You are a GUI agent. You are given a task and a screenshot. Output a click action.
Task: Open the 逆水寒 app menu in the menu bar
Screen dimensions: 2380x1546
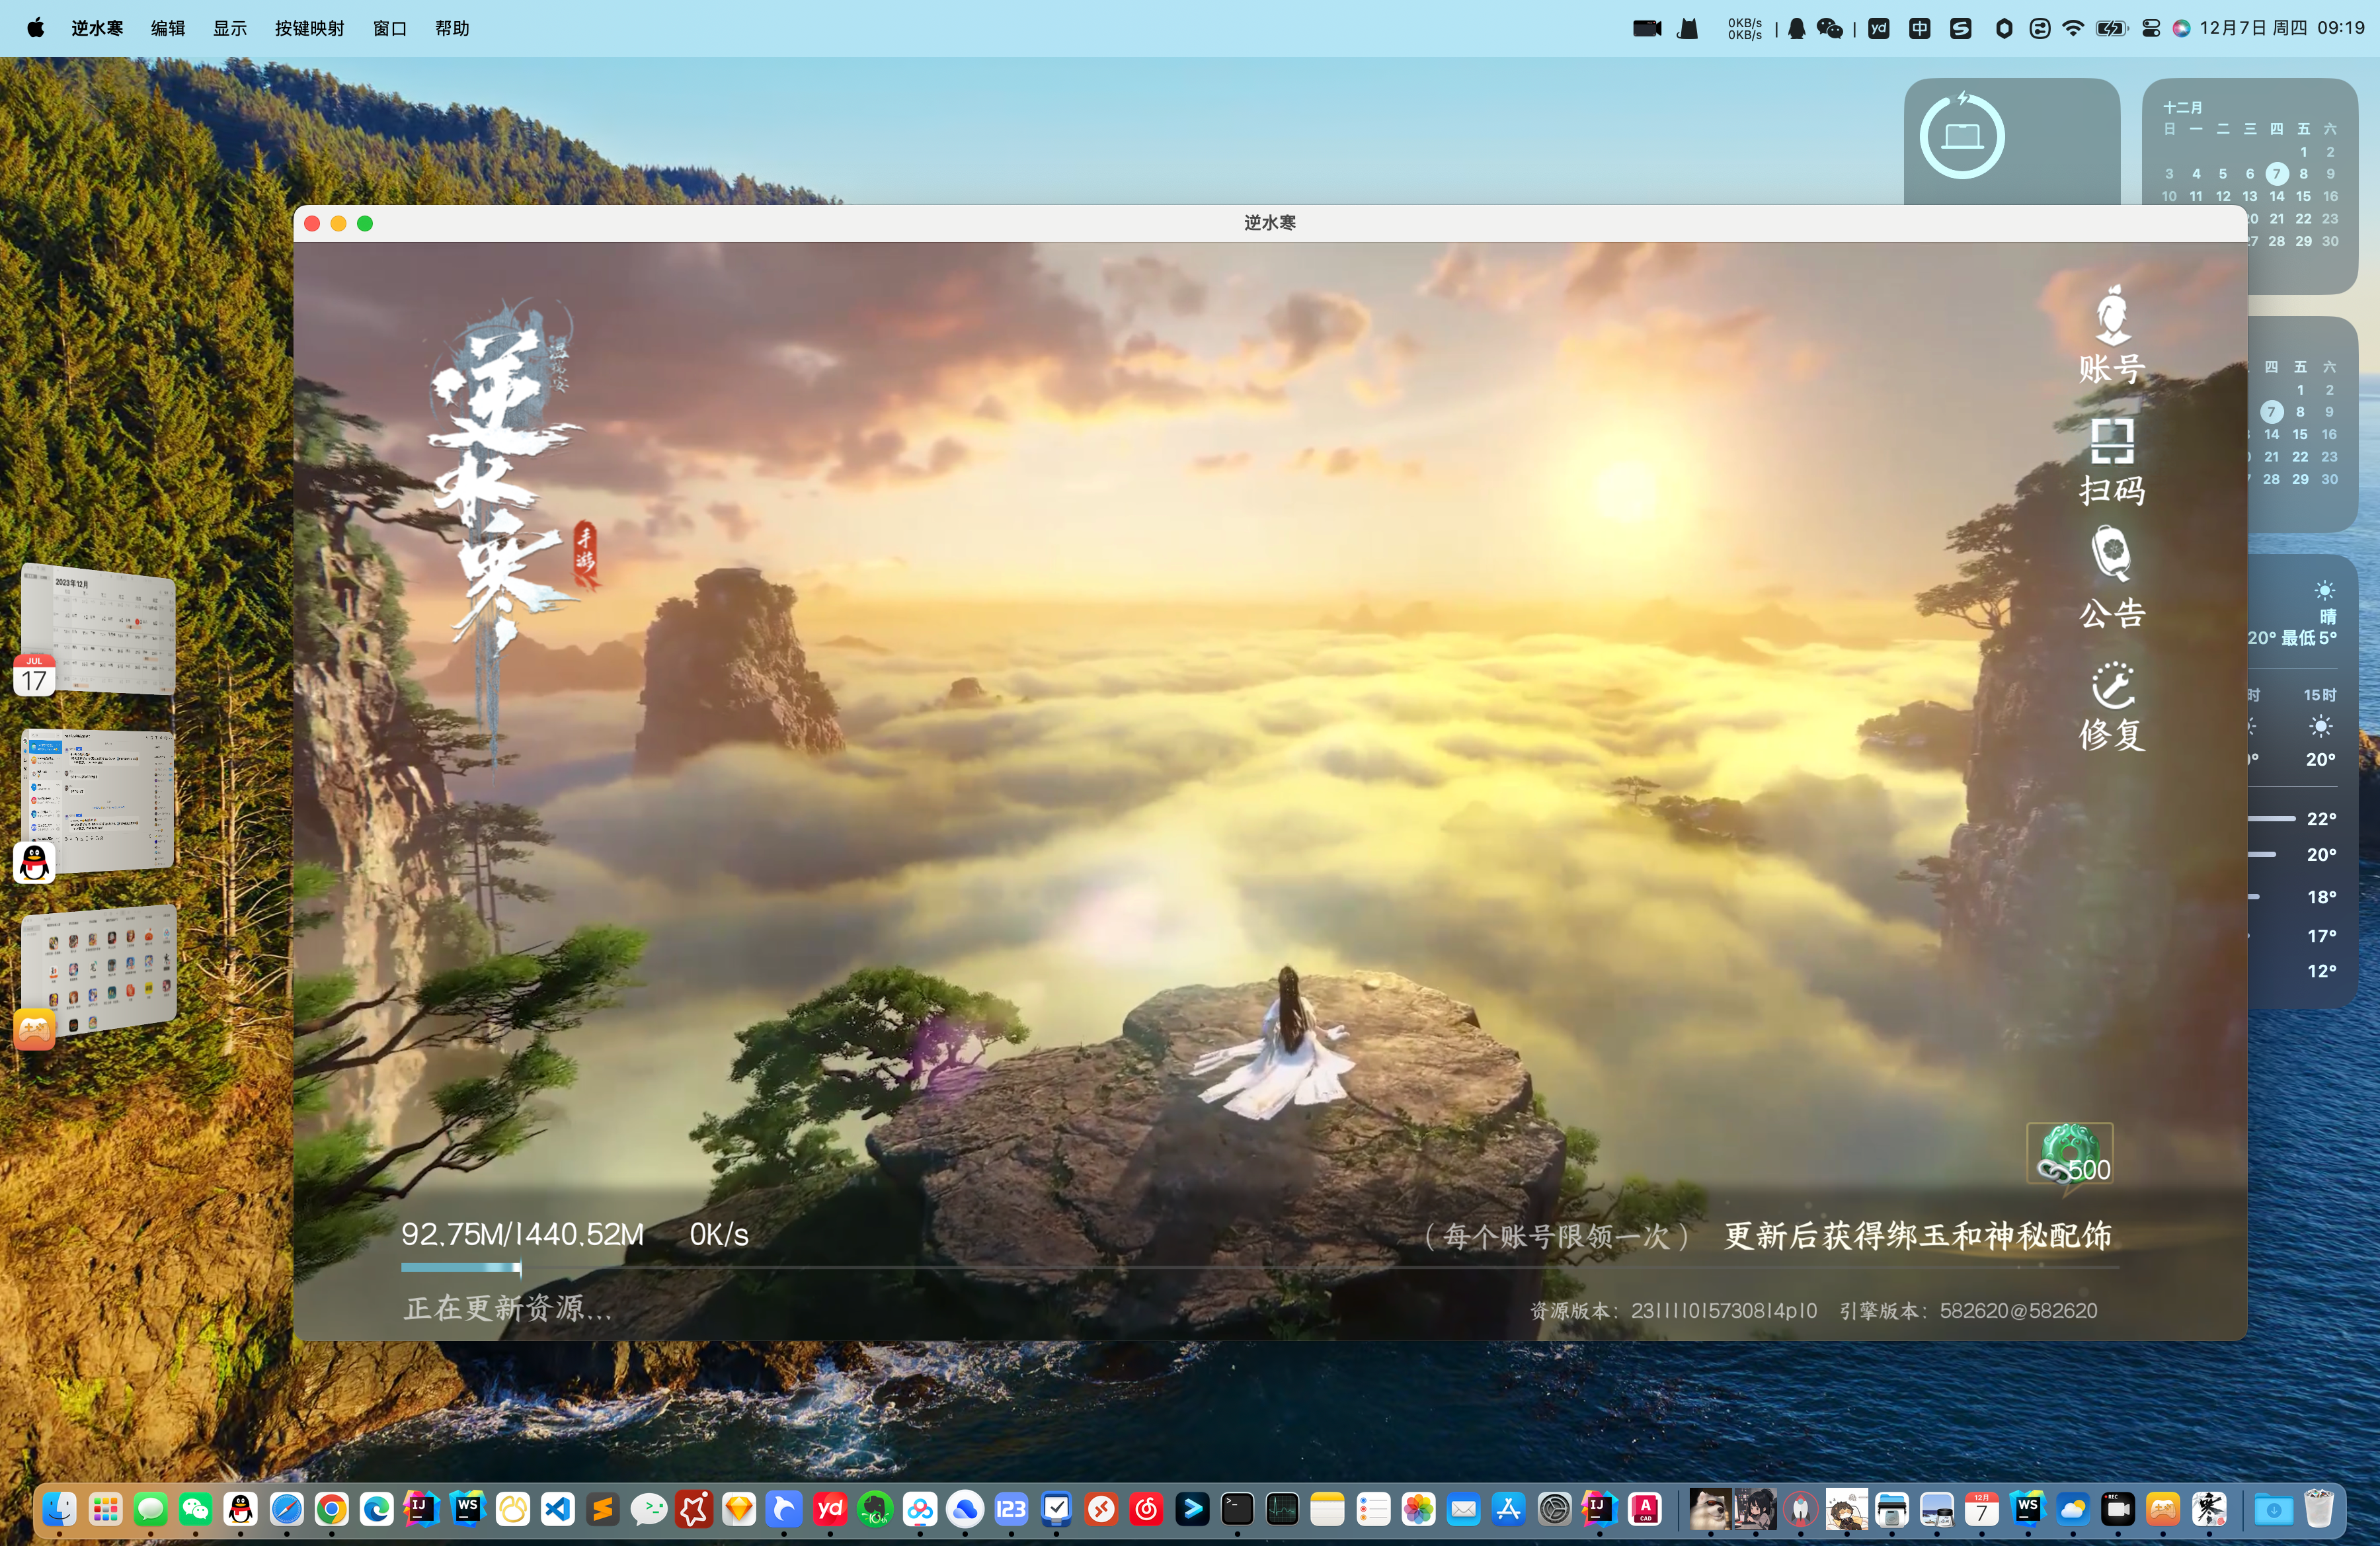97,28
